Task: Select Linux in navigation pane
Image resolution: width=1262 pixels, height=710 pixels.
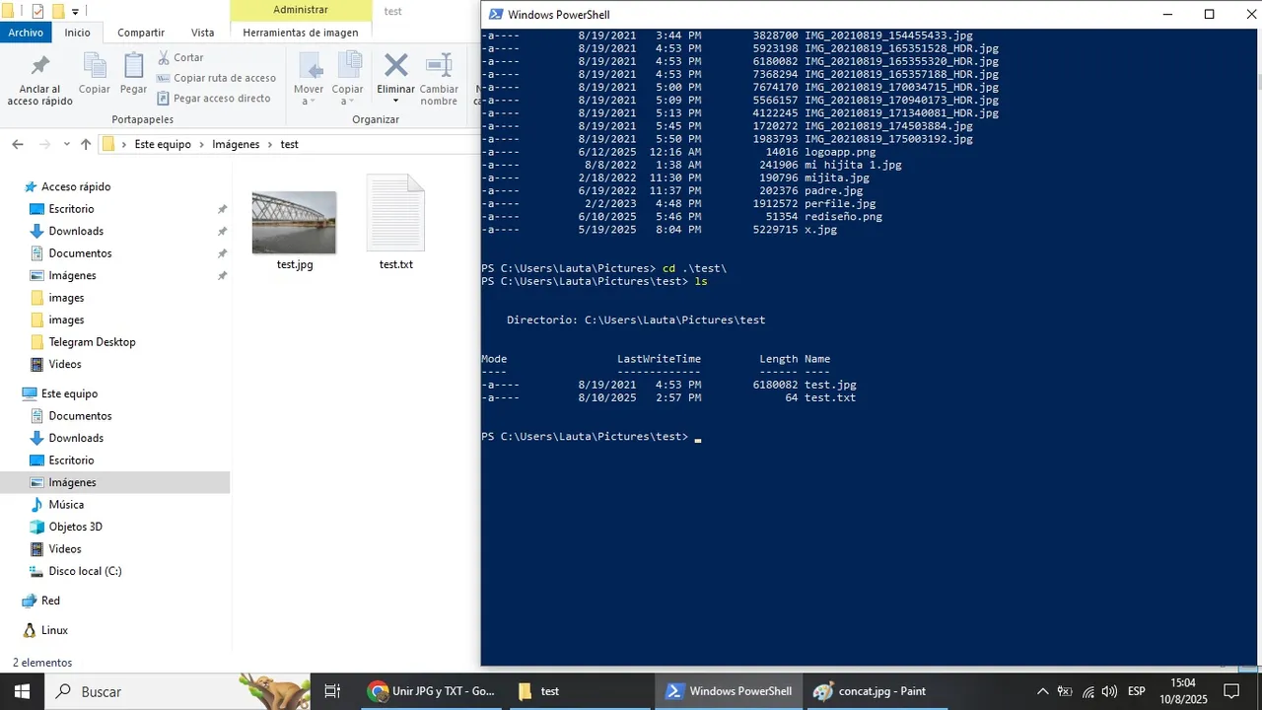Action: tap(54, 630)
